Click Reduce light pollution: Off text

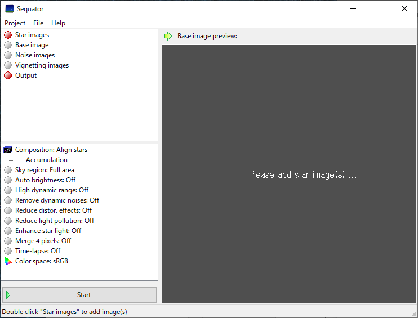[x=55, y=221]
